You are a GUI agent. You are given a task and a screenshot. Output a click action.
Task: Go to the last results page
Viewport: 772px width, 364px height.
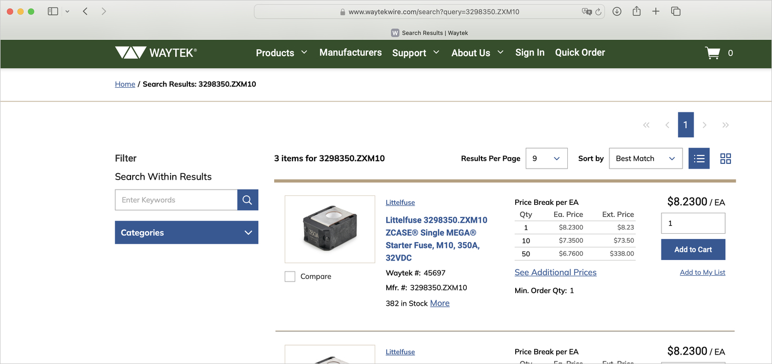pyautogui.click(x=725, y=124)
